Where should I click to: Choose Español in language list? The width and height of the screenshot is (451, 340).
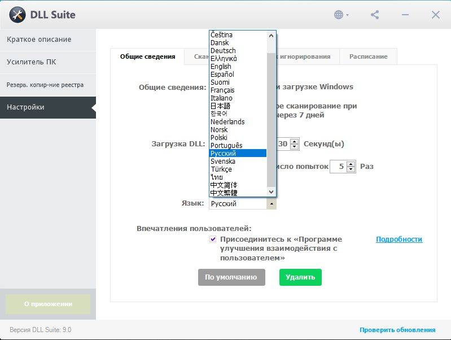[x=238, y=75]
